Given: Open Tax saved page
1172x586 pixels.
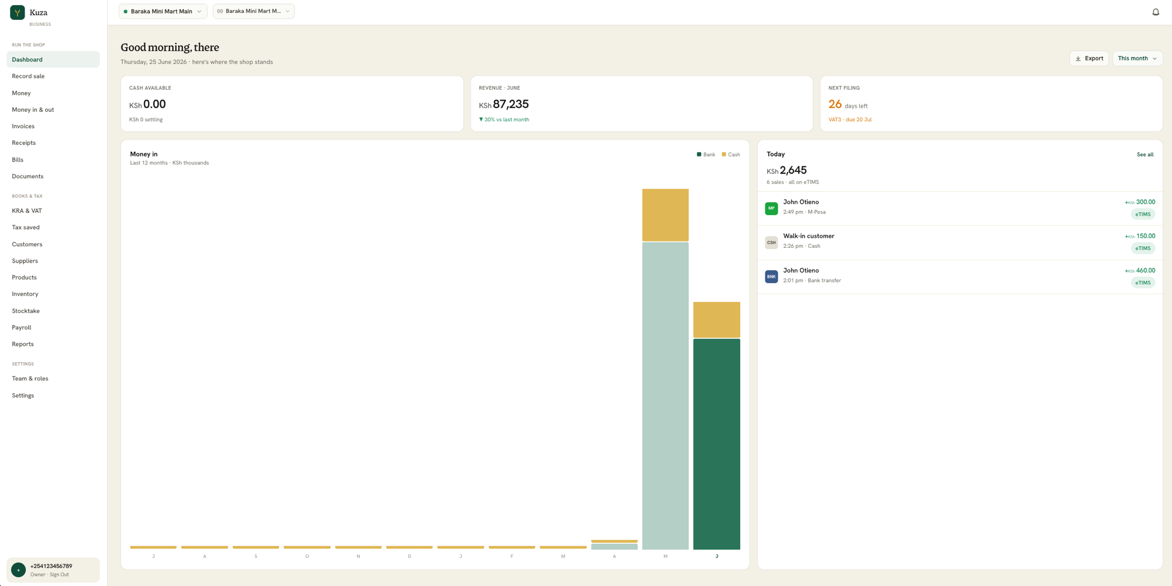Looking at the screenshot, I should pos(53,227).
